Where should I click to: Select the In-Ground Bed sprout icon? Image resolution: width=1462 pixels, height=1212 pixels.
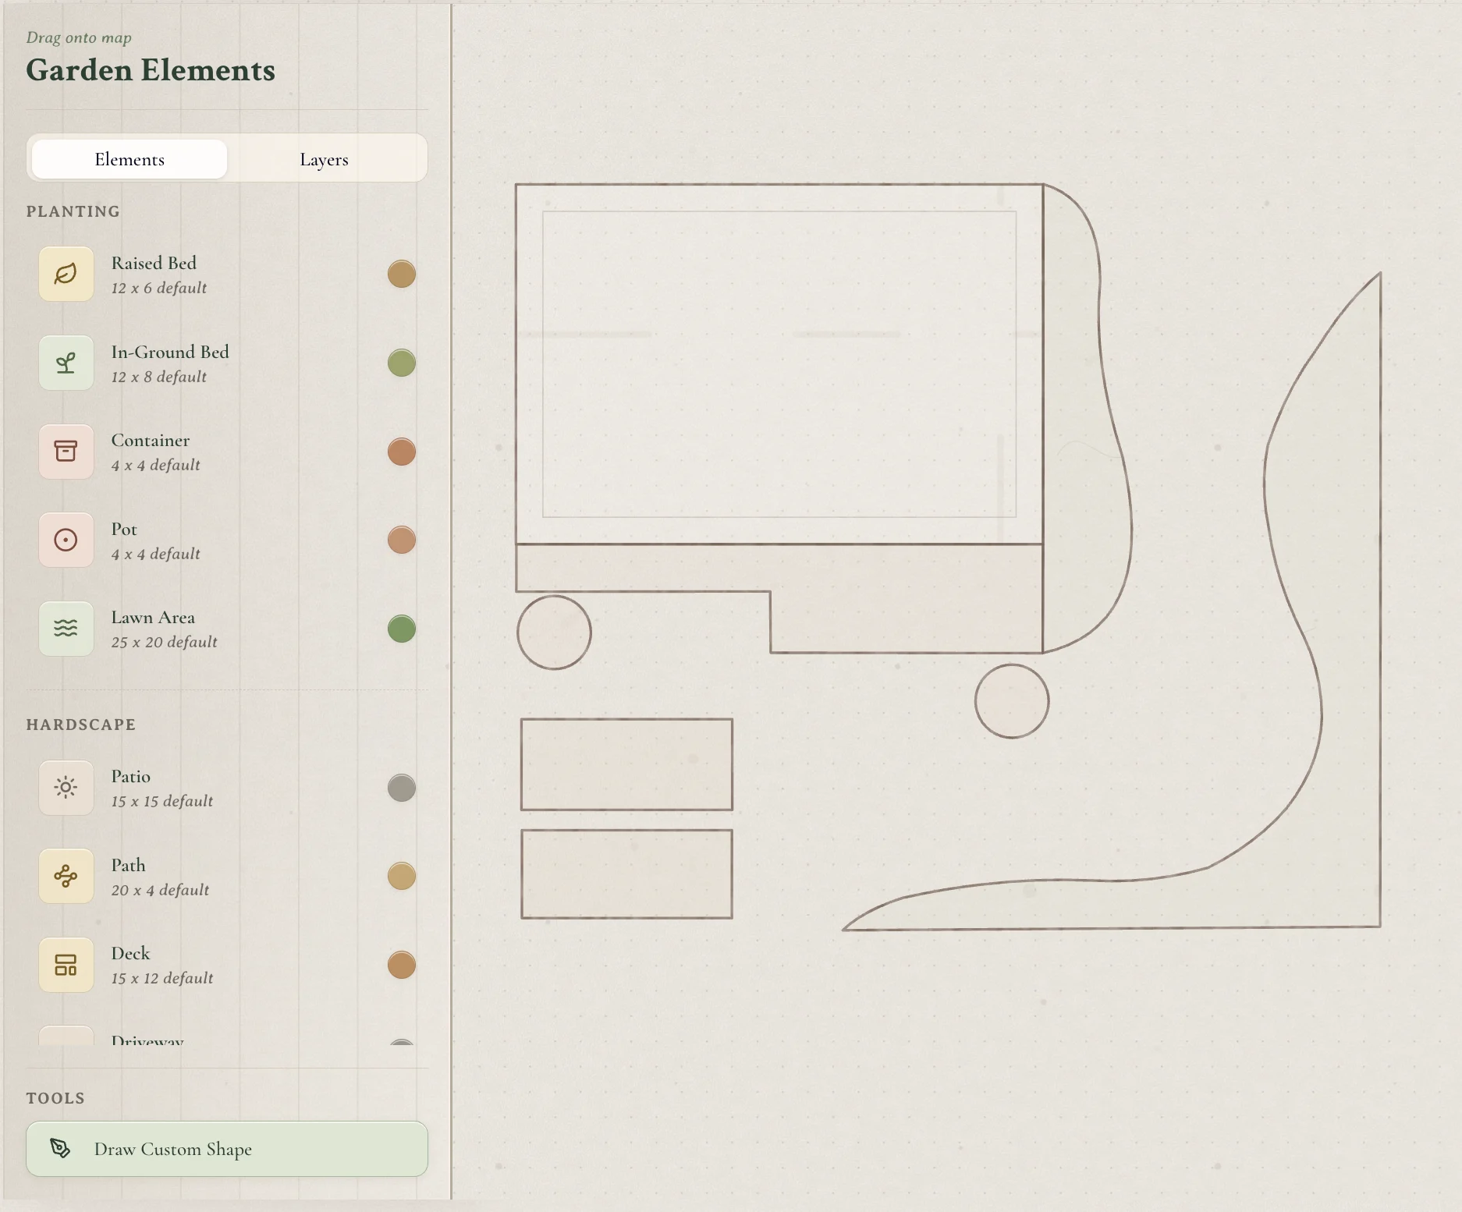point(66,363)
